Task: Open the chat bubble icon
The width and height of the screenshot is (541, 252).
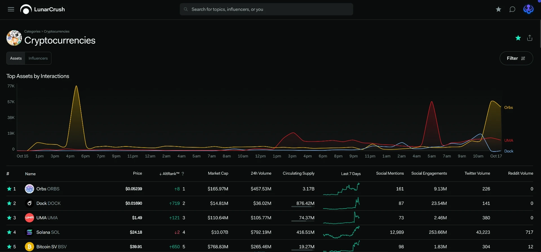Action: (x=512, y=9)
